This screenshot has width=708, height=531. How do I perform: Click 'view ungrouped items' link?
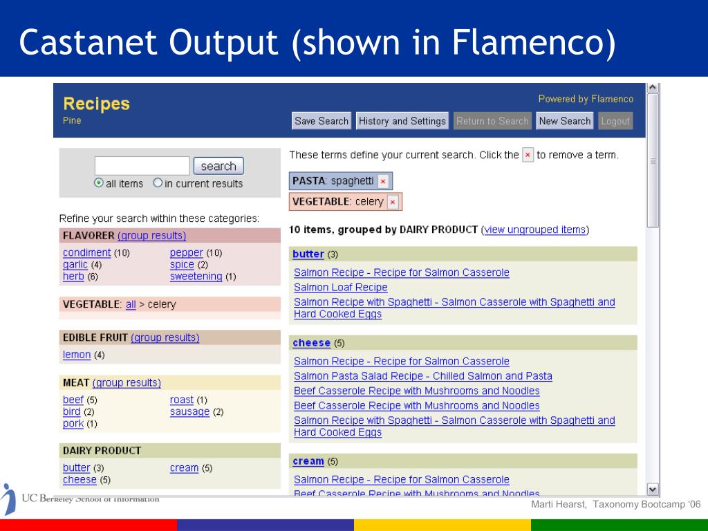coord(534,230)
